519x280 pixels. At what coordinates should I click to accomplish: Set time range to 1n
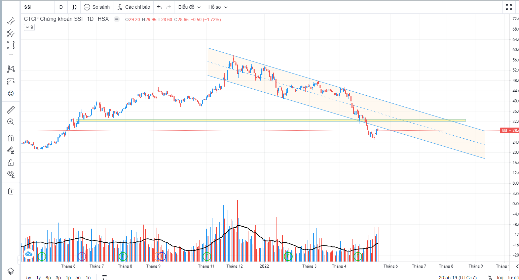click(88, 277)
